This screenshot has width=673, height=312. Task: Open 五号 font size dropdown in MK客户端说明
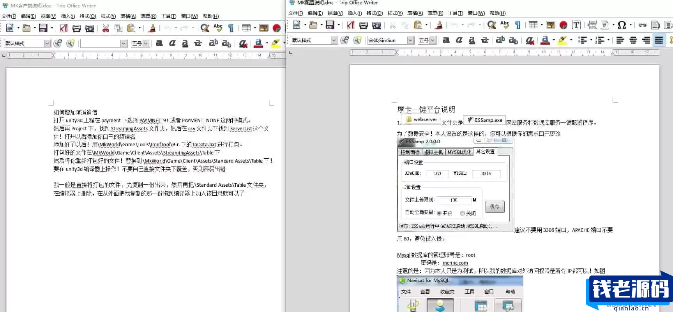(x=146, y=43)
